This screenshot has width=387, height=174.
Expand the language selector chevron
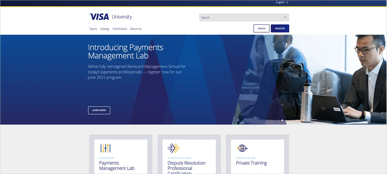point(287,2)
